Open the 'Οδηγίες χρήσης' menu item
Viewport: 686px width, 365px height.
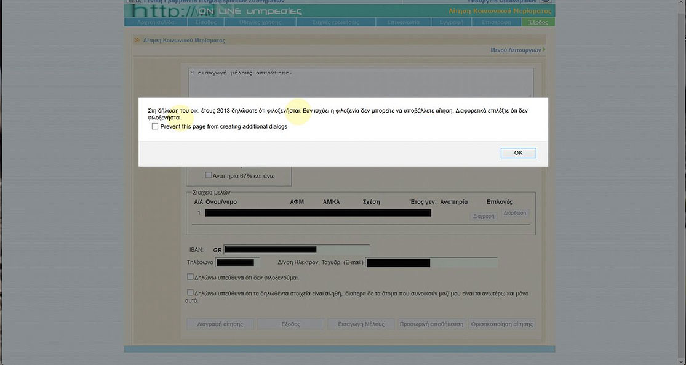(x=260, y=22)
